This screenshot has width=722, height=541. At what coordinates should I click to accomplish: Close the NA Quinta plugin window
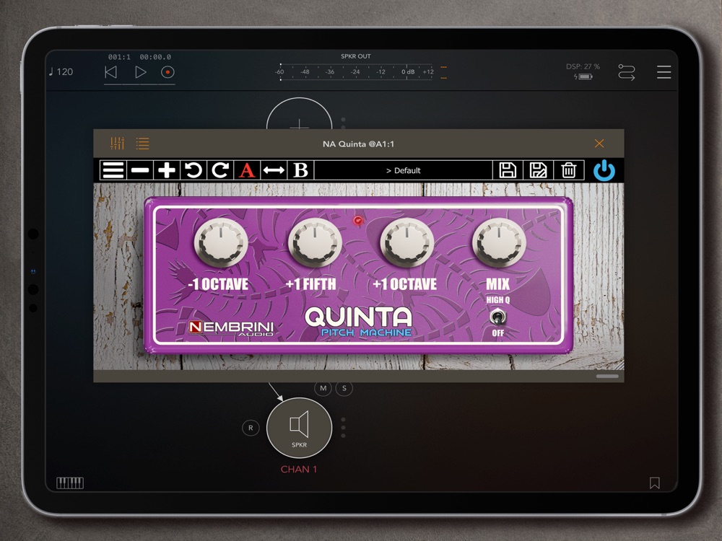[599, 144]
